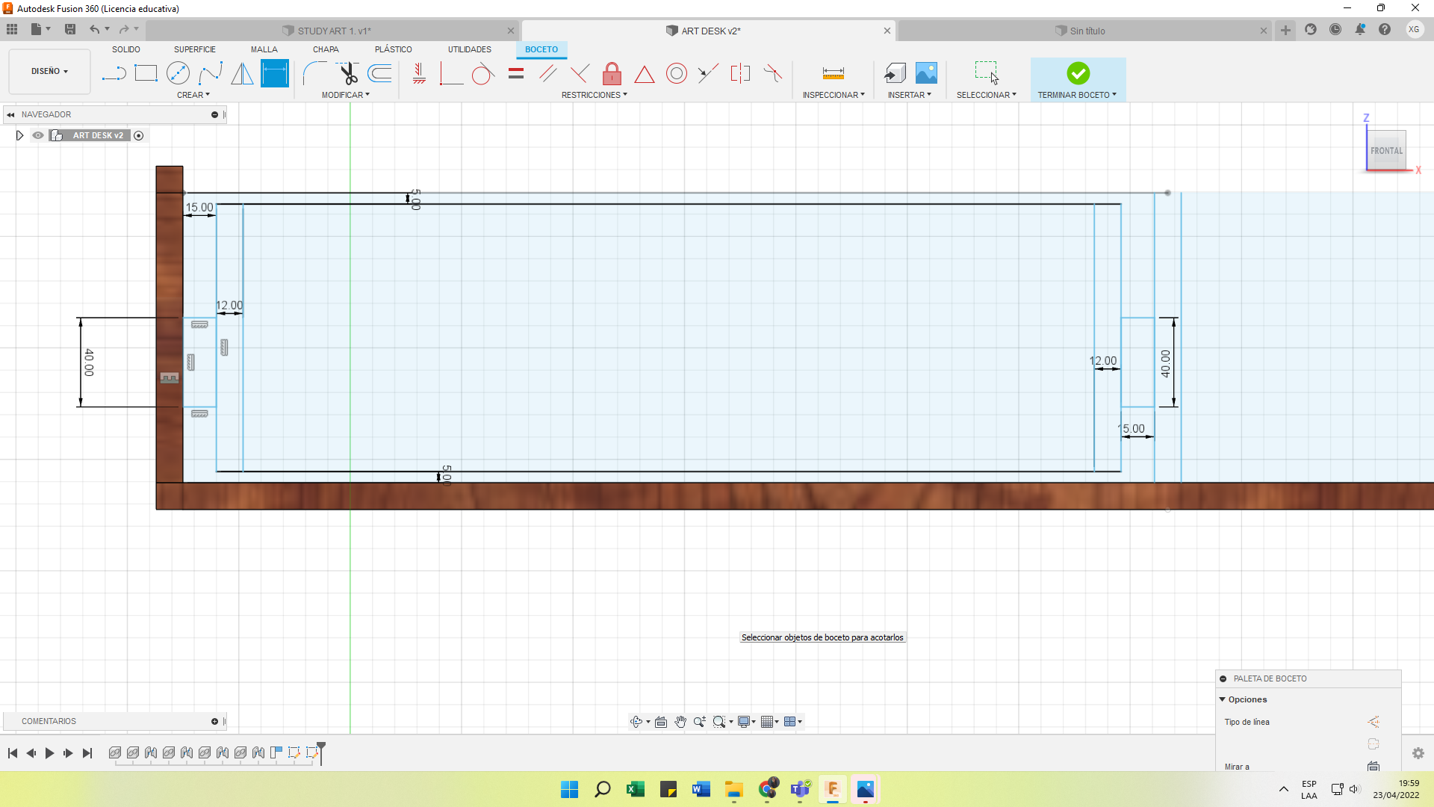The width and height of the screenshot is (1434, 807).
Task: Switch to the UTILIDADES tab
Action: [470, 49]
